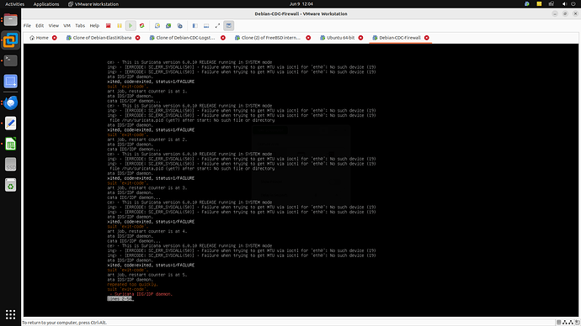Open the Applications menu in top bar
Screen dimensions: 581x326
click(x=46, y=4)
